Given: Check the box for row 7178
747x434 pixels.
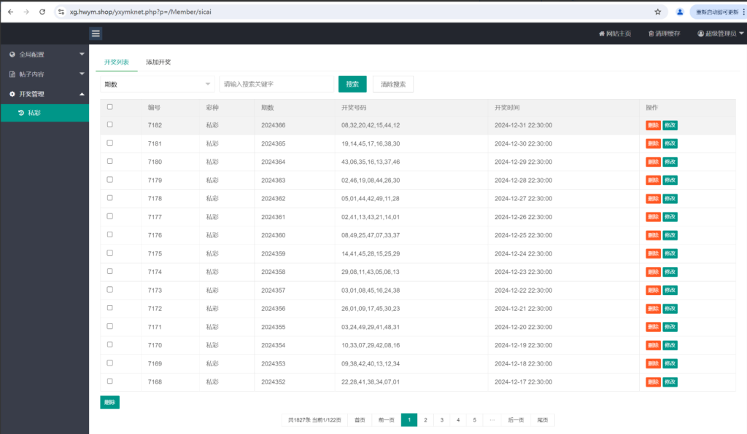Looking at the screenshot, I should pyautogui.click(x=110, y=198).
